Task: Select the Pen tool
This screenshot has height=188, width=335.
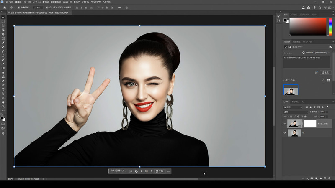Action: [3, 85]
